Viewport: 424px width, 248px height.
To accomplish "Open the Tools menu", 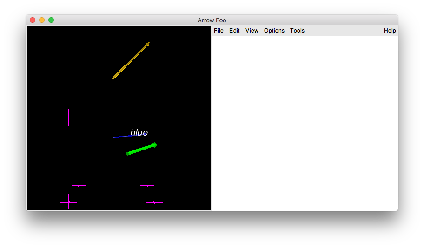I will (x=297, y=31).
